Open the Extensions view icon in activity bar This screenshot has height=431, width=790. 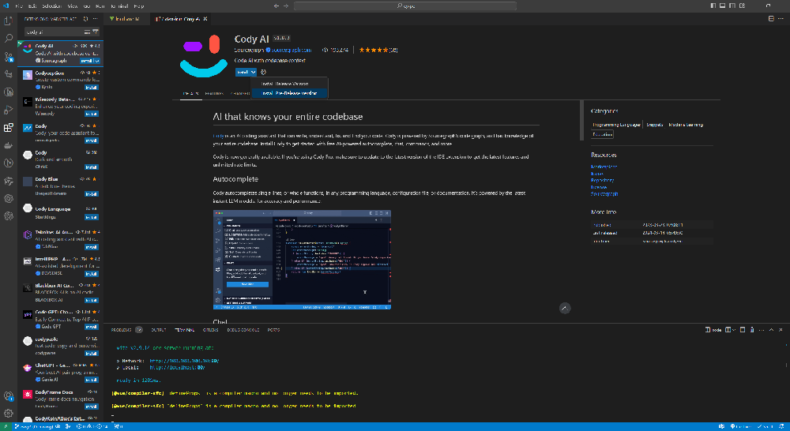click(x=8, y=127)
